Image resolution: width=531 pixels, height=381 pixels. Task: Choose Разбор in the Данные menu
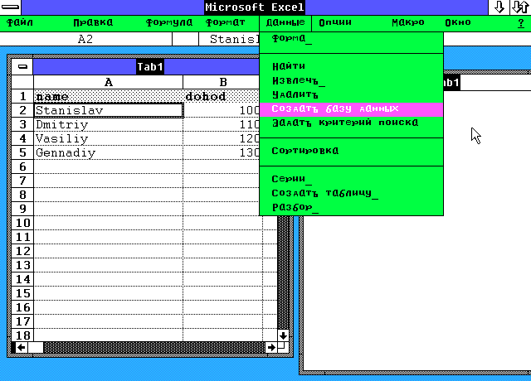tap(351, 207)
